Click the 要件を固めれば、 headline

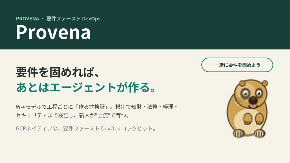tap(58, 72)
